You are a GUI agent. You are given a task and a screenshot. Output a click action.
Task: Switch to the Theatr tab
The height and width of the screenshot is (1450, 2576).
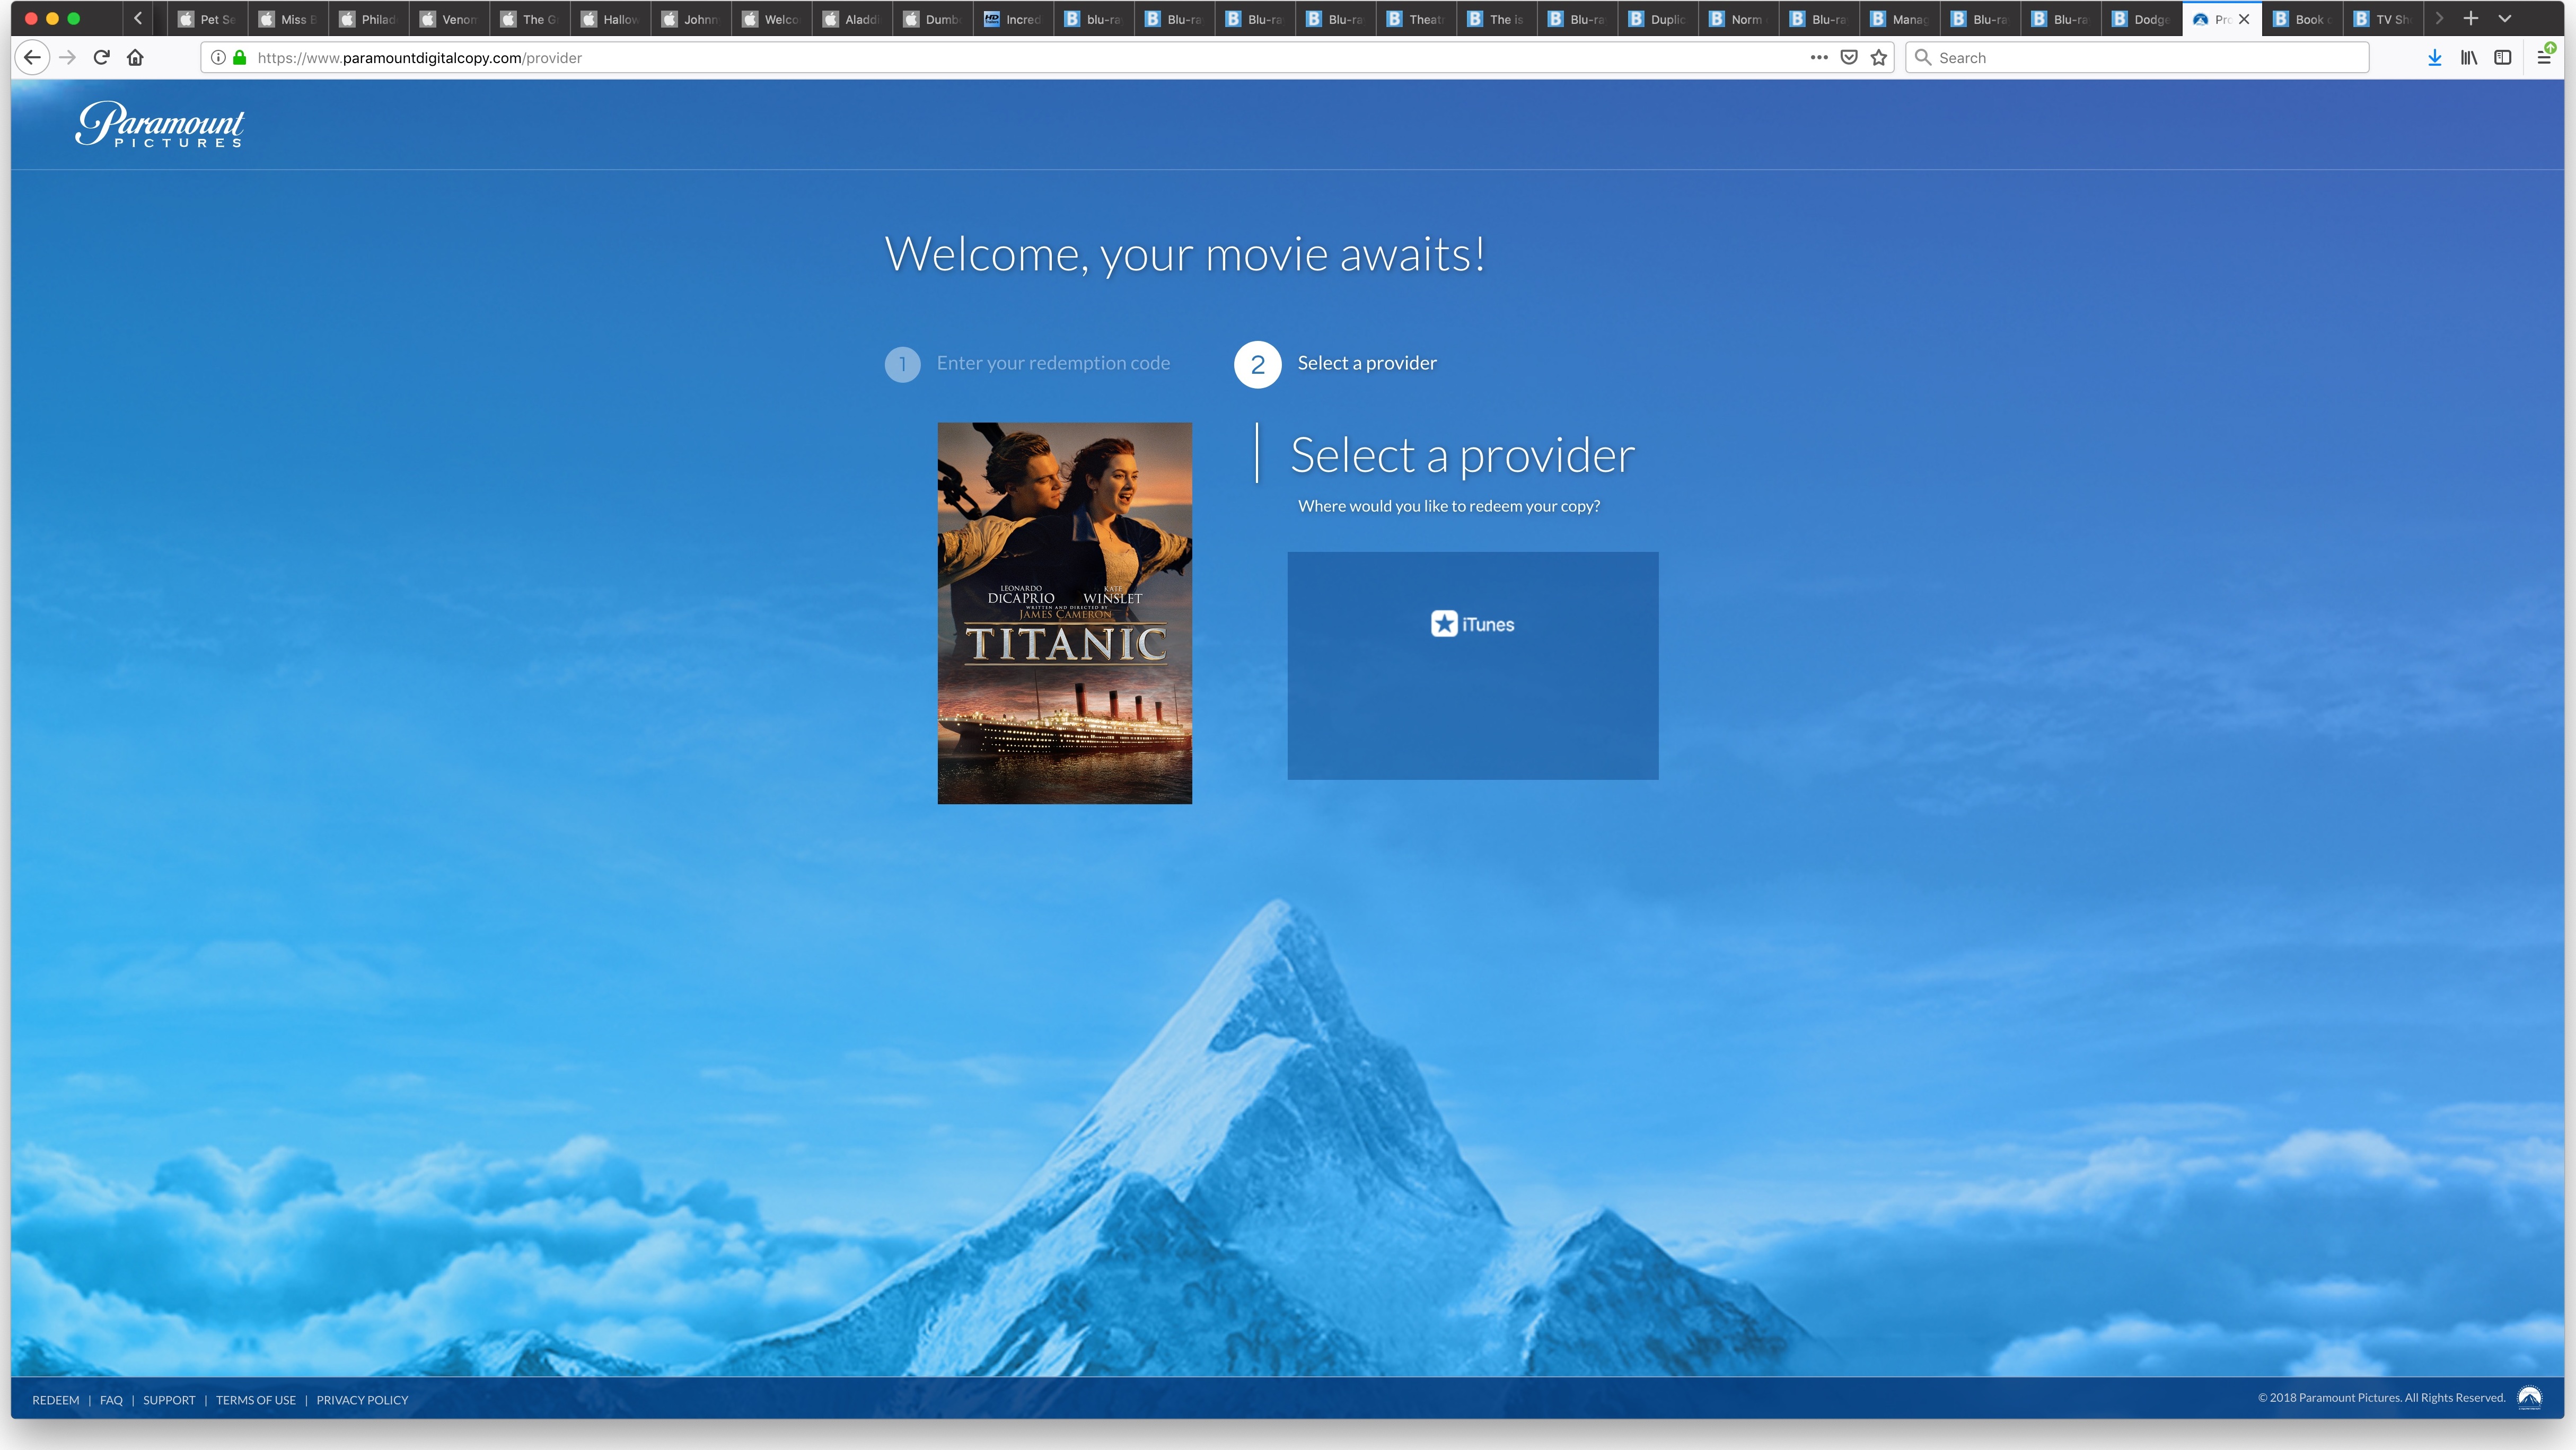click(x=1416, y=19)
